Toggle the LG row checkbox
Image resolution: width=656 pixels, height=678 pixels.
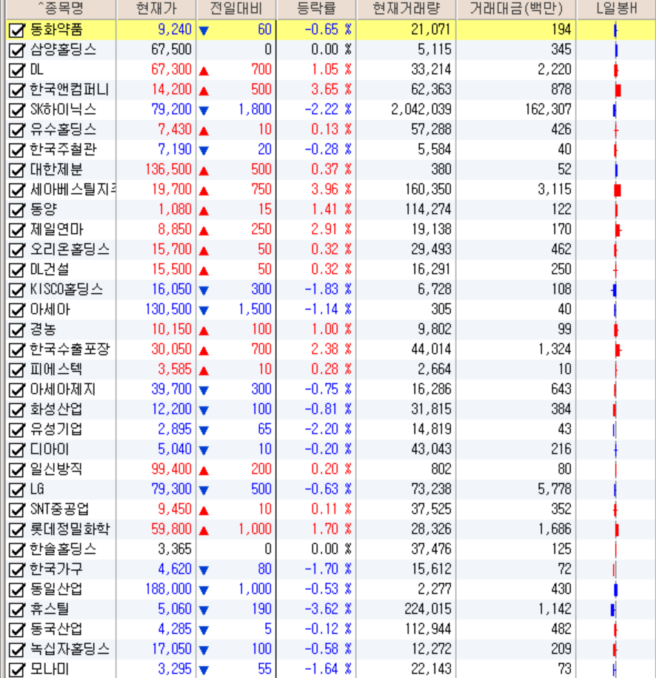tap(16, 490)
